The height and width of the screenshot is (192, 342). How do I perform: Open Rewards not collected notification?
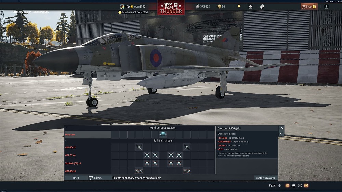[133, 12]
